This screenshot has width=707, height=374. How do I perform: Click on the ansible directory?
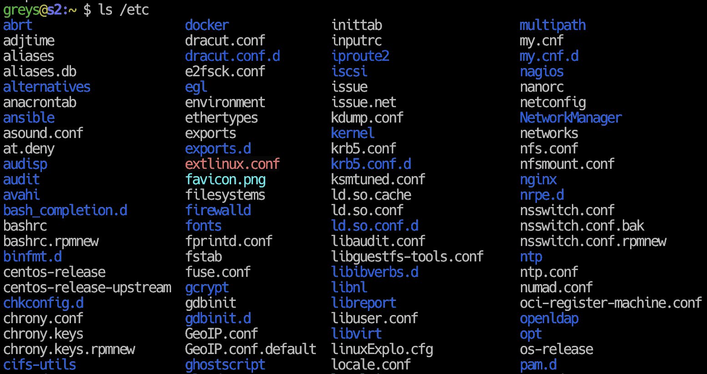29,118
